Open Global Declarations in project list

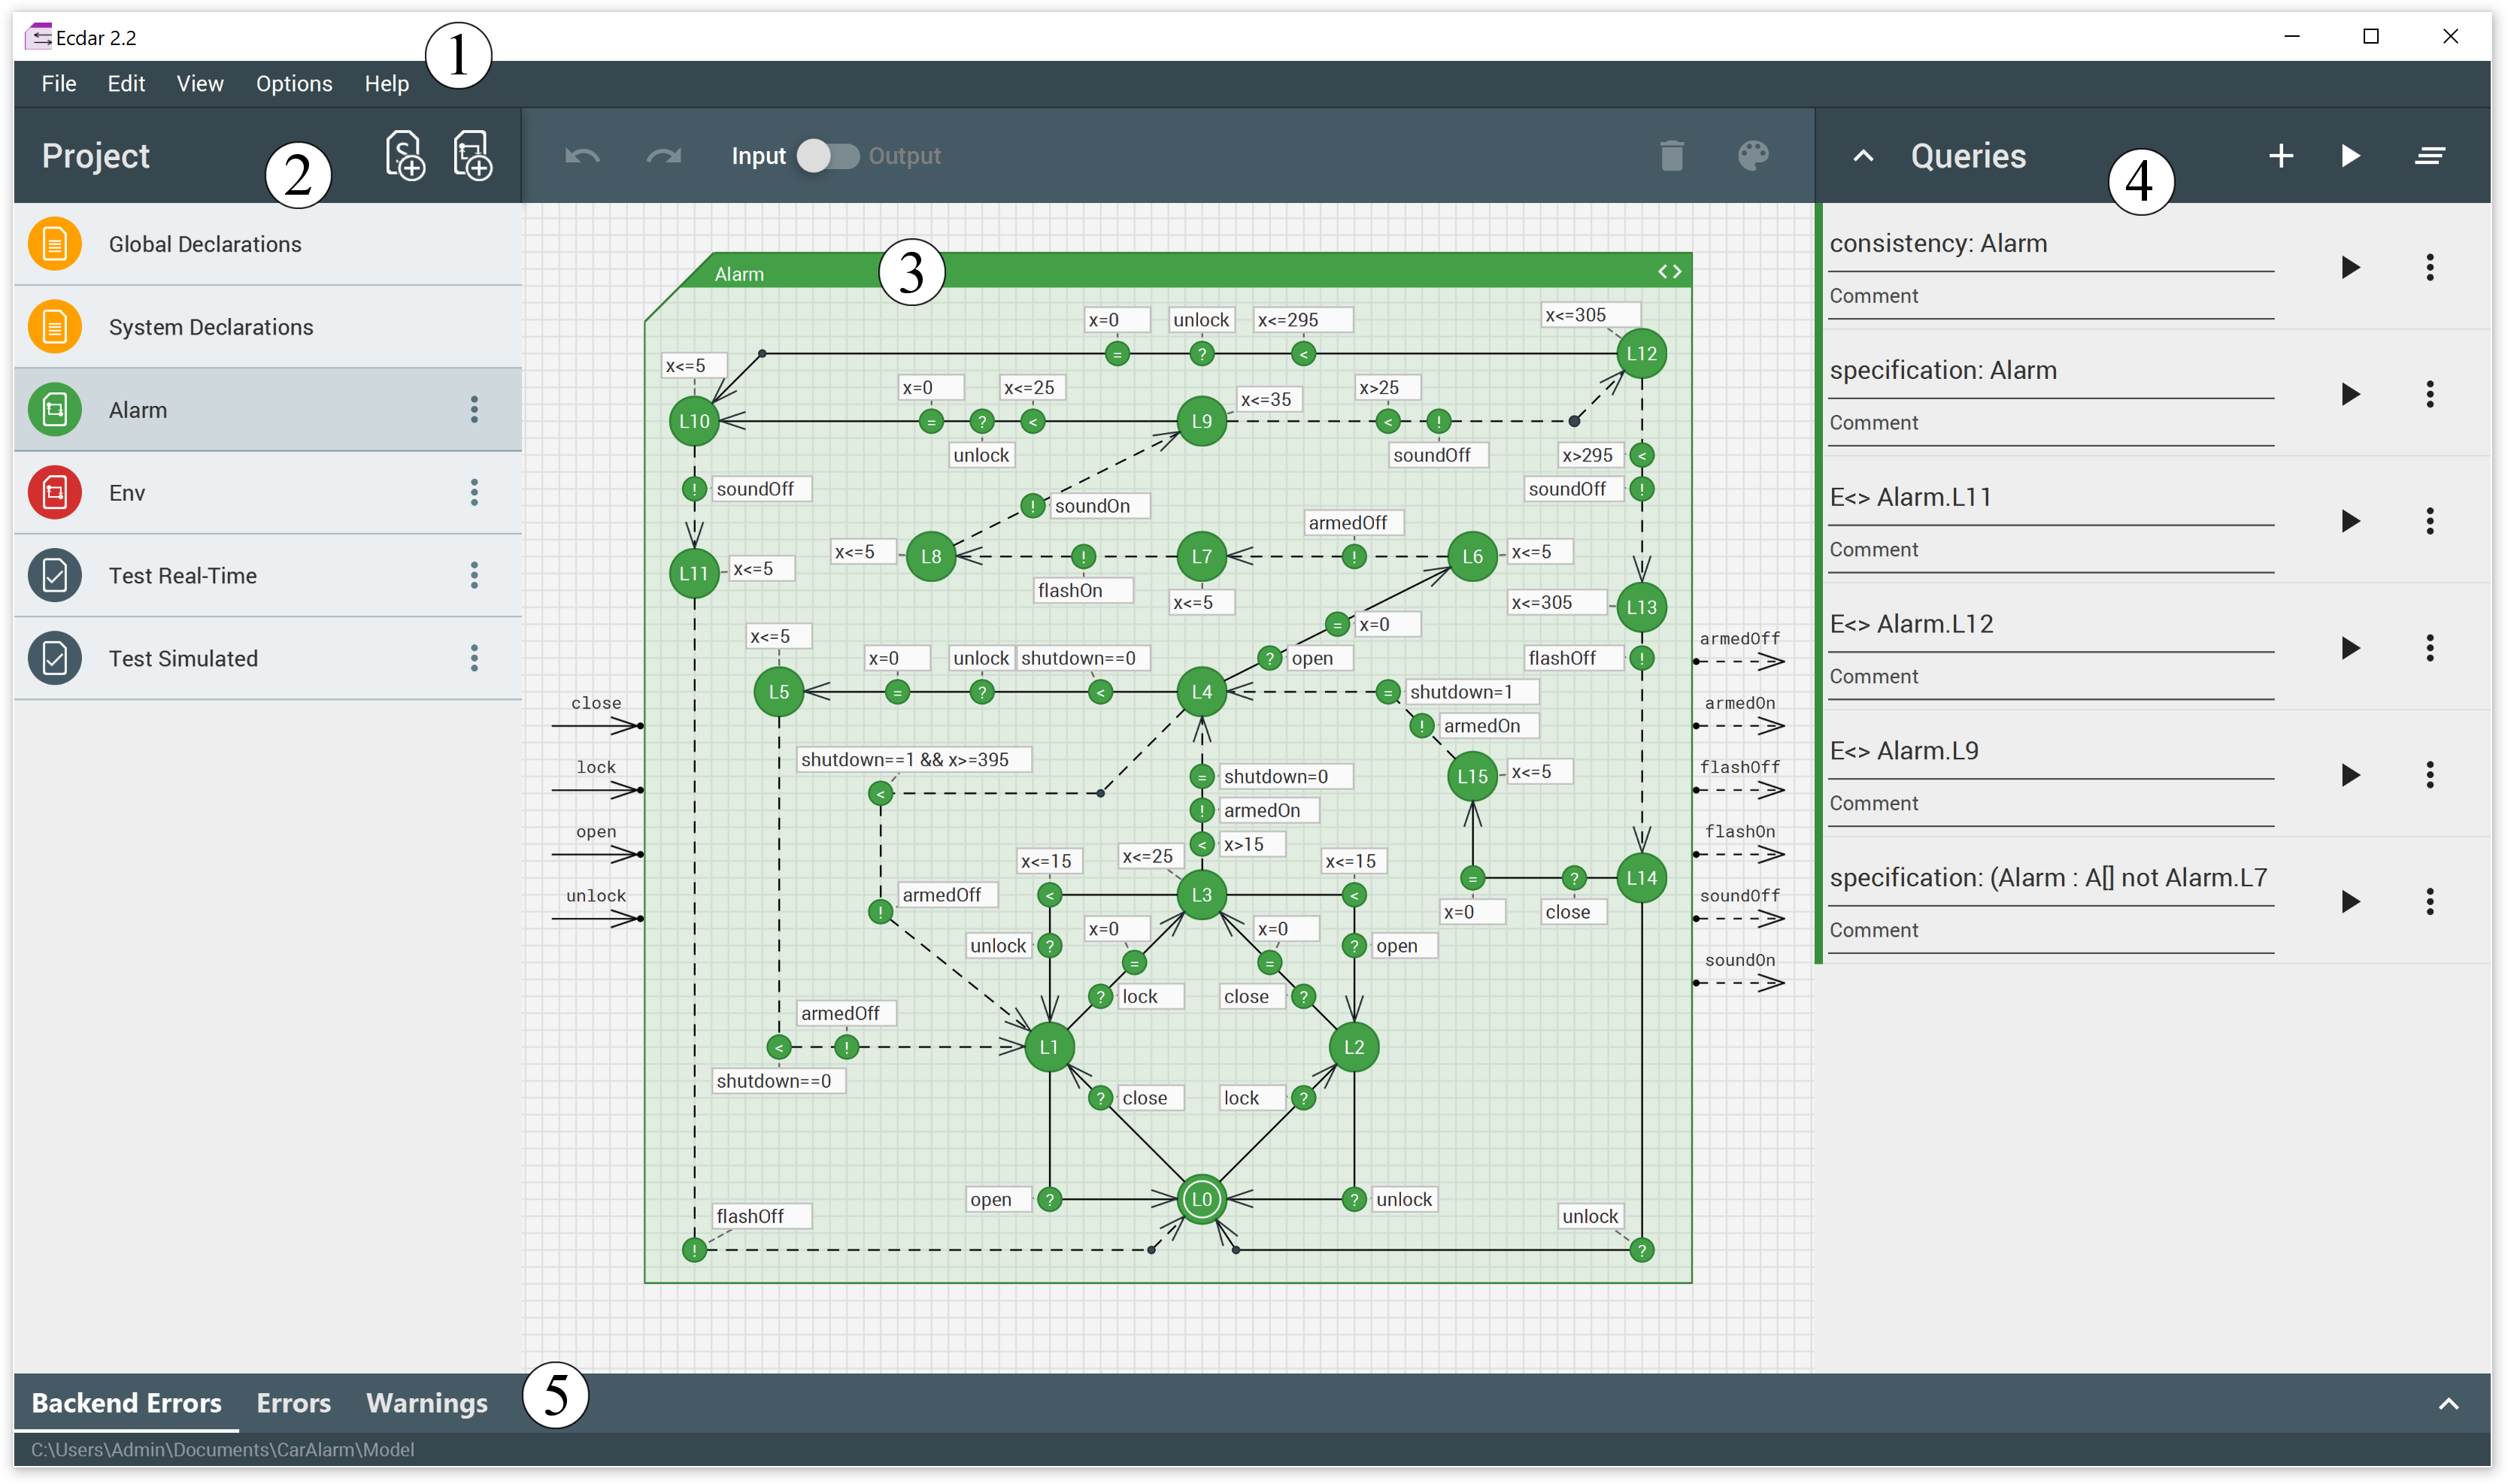(x=205, y=244)
